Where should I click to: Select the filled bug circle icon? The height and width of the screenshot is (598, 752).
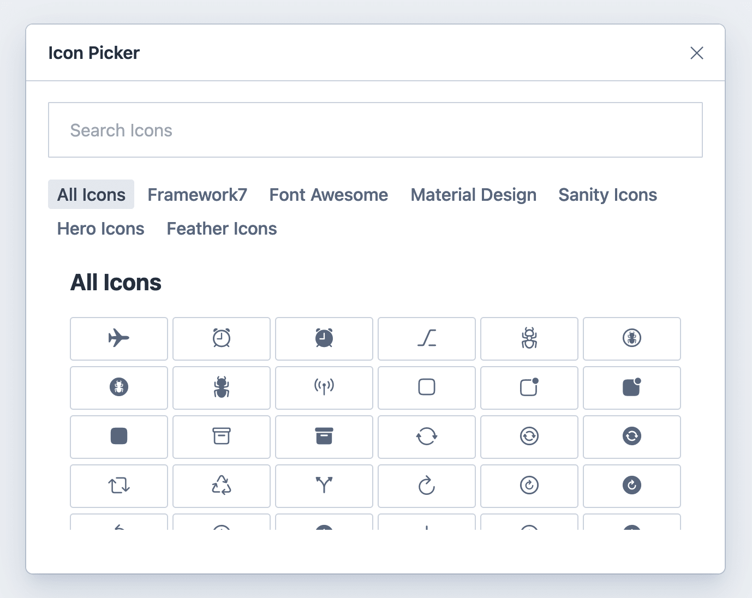click(x=118, y=388)
